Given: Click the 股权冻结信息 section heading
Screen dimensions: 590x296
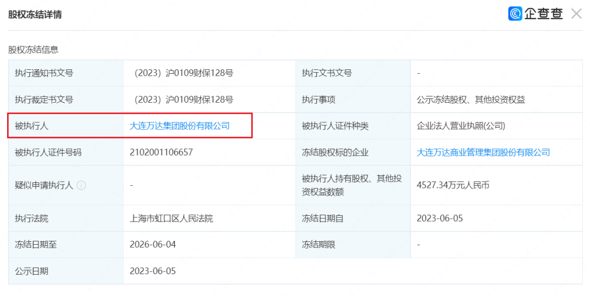Looking at the screenshot, I should pyautogui.click(x=33, y=49).
